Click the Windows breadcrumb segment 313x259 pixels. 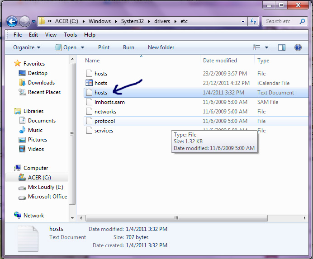tap(100, 21)
